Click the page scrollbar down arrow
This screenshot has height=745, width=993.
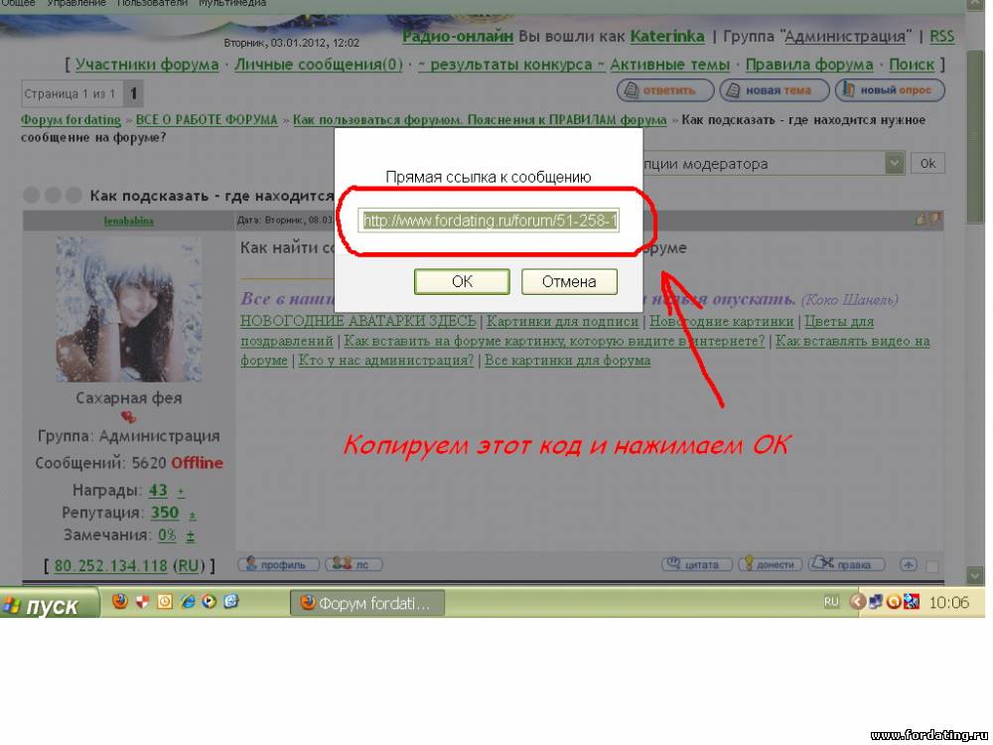click(x=975, y=575)
